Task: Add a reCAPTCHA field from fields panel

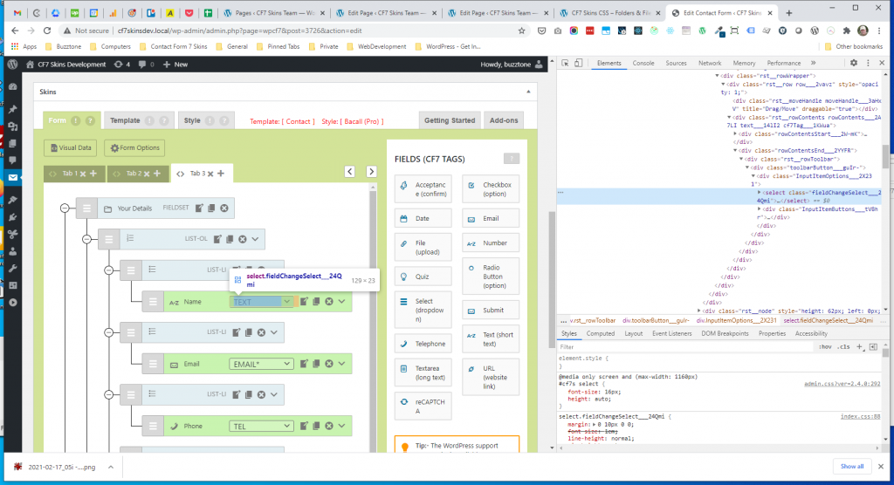Action: coord(423,406)
